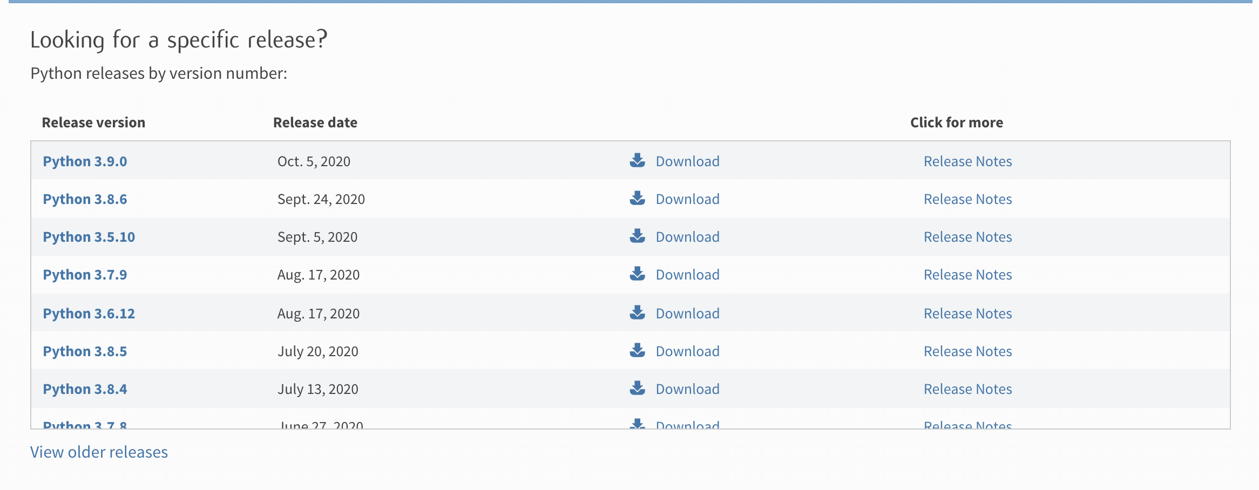Click download icon for Python 3.9.0

click(637, 160)
